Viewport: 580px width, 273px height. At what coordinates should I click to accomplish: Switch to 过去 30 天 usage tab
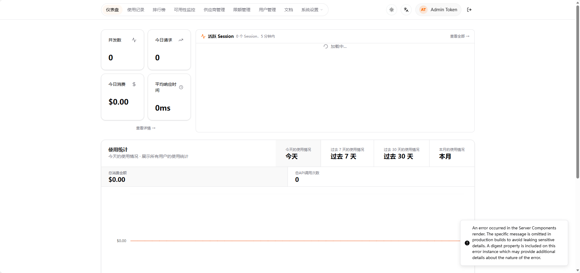(402, 153)
